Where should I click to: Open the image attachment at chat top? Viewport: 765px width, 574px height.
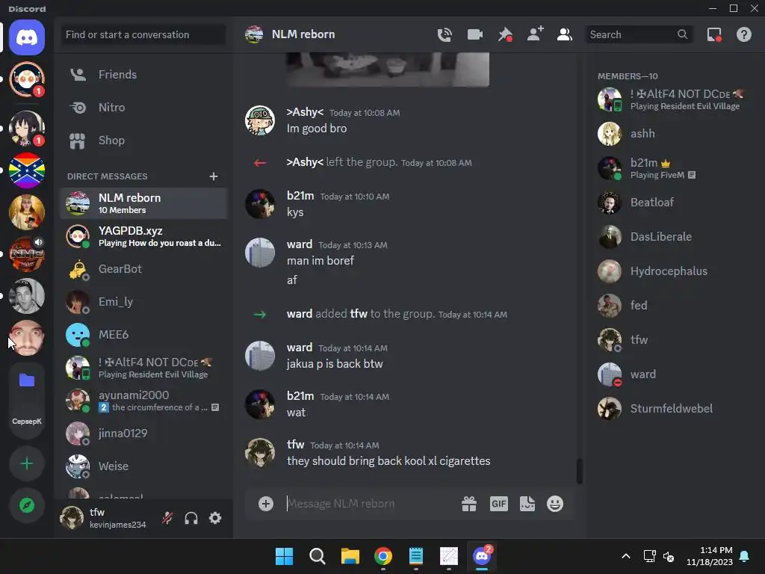coord(388,70)
